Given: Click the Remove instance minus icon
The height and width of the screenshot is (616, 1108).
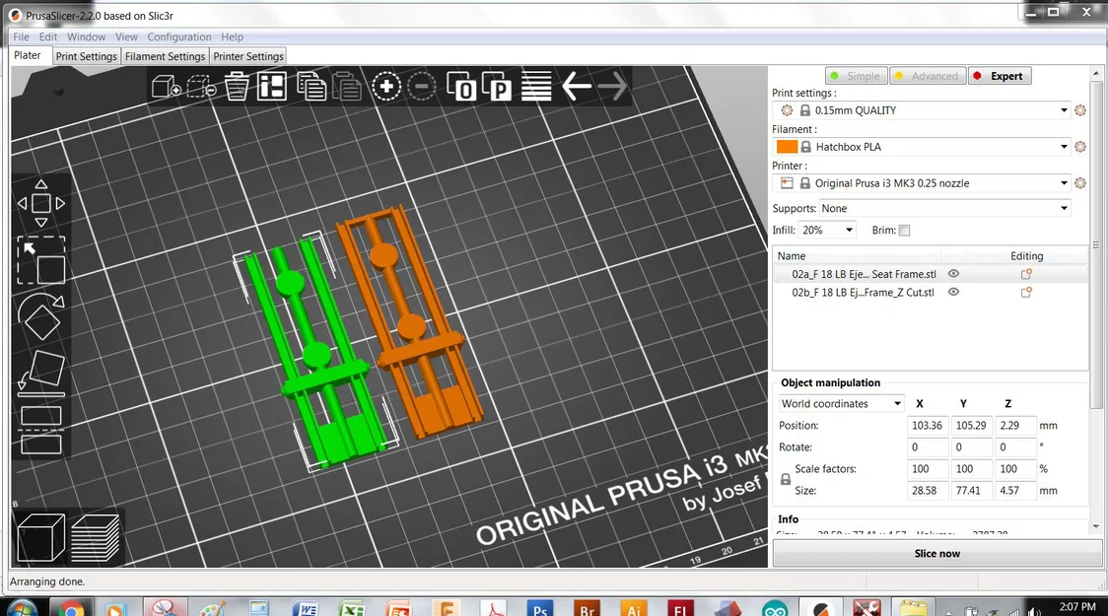Looking at the screenshot, I should (x=422, y=87).
